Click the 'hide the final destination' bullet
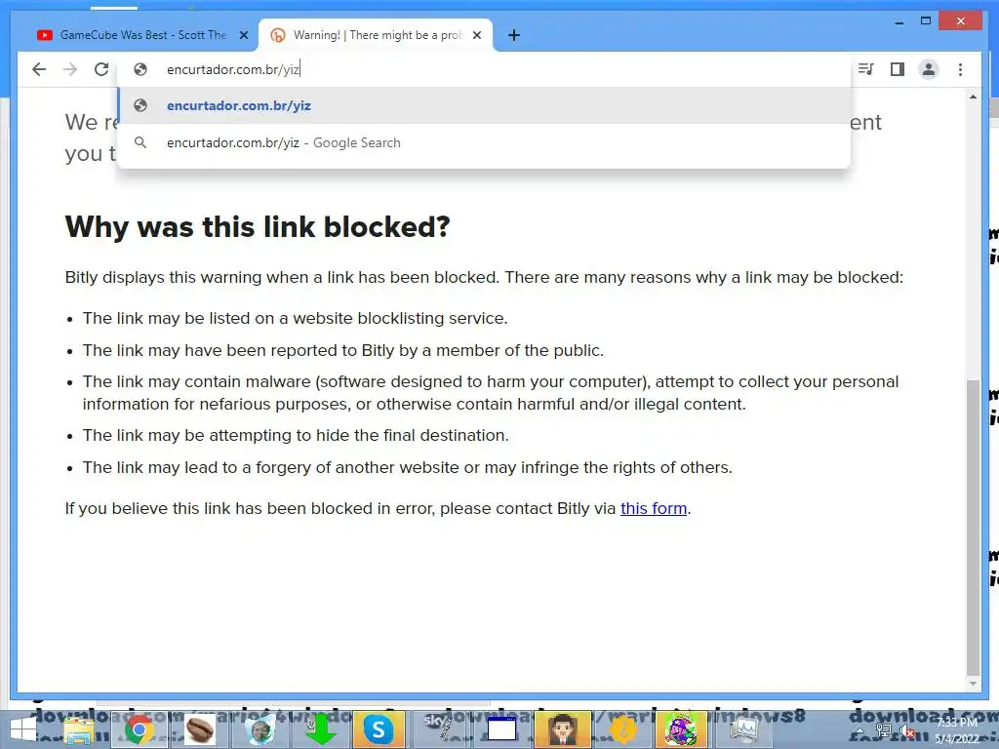The width and height of the screenshot is (999, 749). pyautogui.click(x=296, y=435)
